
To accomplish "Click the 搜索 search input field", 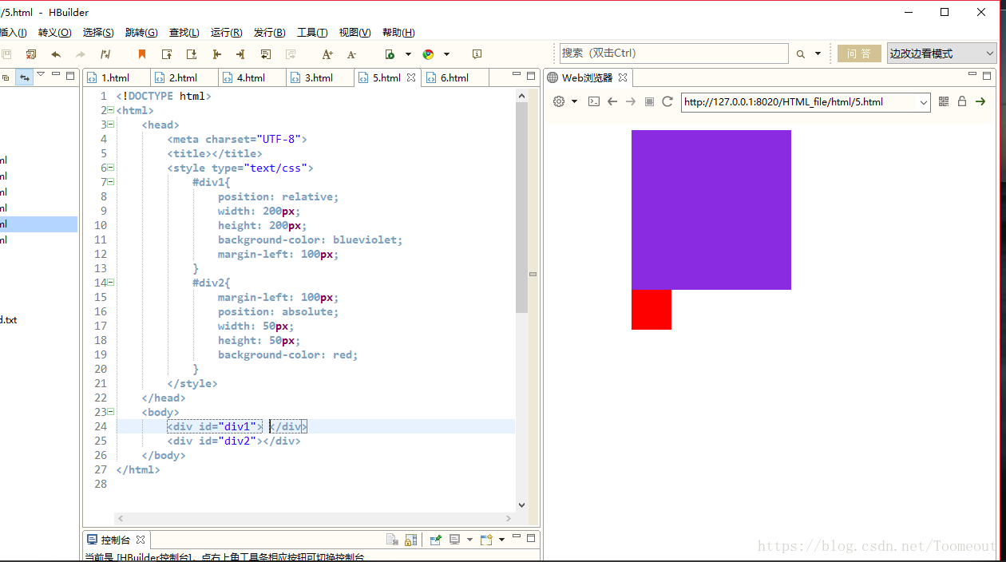I will pos(673,53).
